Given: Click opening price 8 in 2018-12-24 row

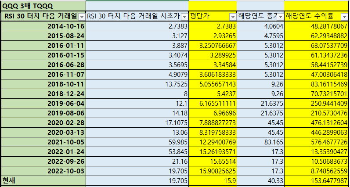Looking at the screenshot, I should pos(137,94).
